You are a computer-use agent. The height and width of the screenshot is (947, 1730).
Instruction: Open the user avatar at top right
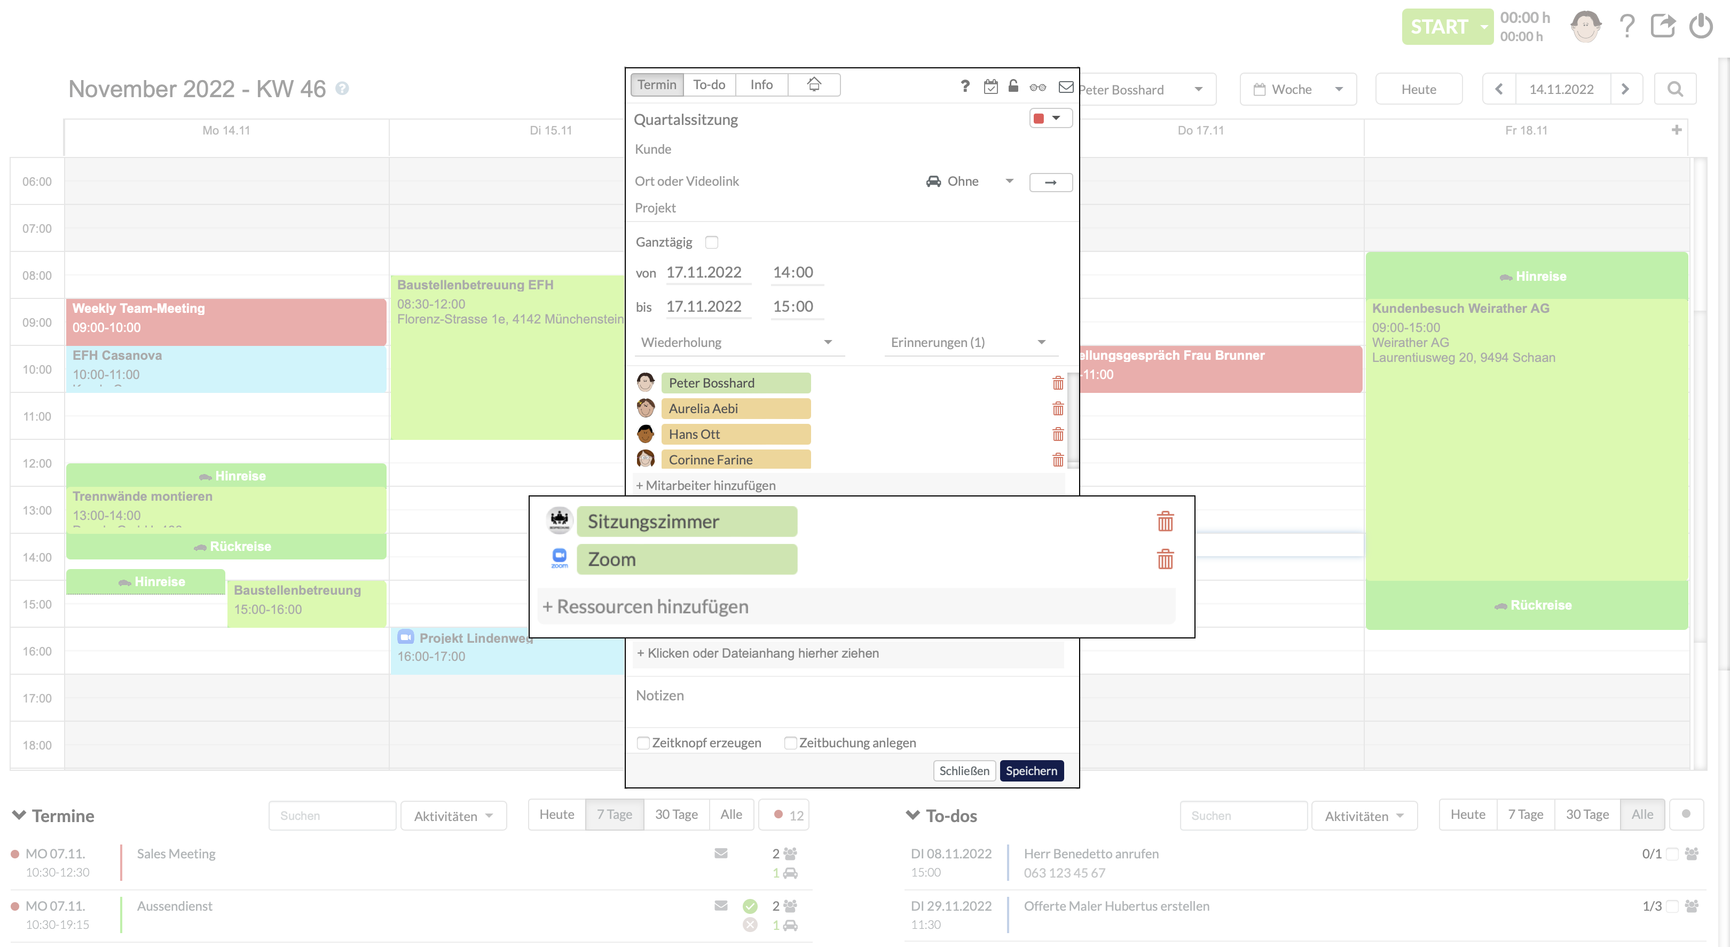(1586, 27)
